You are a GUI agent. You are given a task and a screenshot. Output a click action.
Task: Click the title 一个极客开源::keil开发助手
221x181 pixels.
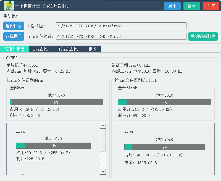point(43,6)
